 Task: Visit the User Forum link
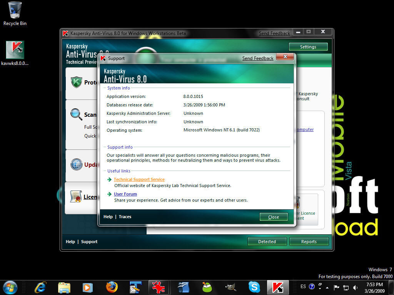pos(125,194)
